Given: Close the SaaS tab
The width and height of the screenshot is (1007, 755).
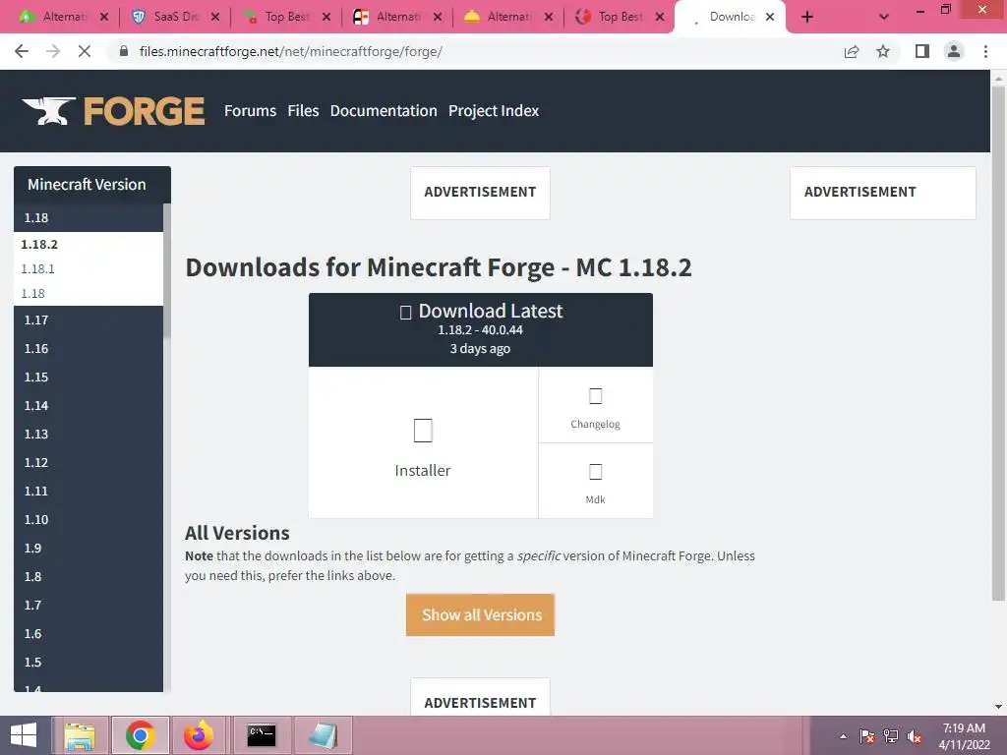Looking at the screenshot, I should pos(215,17).
